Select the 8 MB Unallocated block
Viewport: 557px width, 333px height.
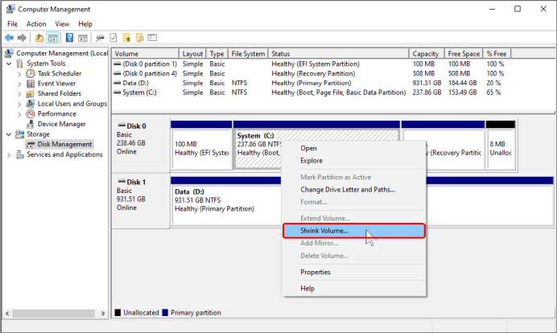coord(501,148)
